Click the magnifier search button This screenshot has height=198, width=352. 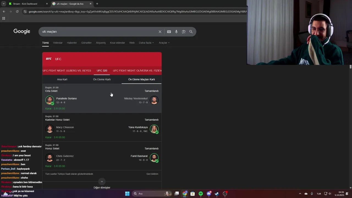coord(191,32)
